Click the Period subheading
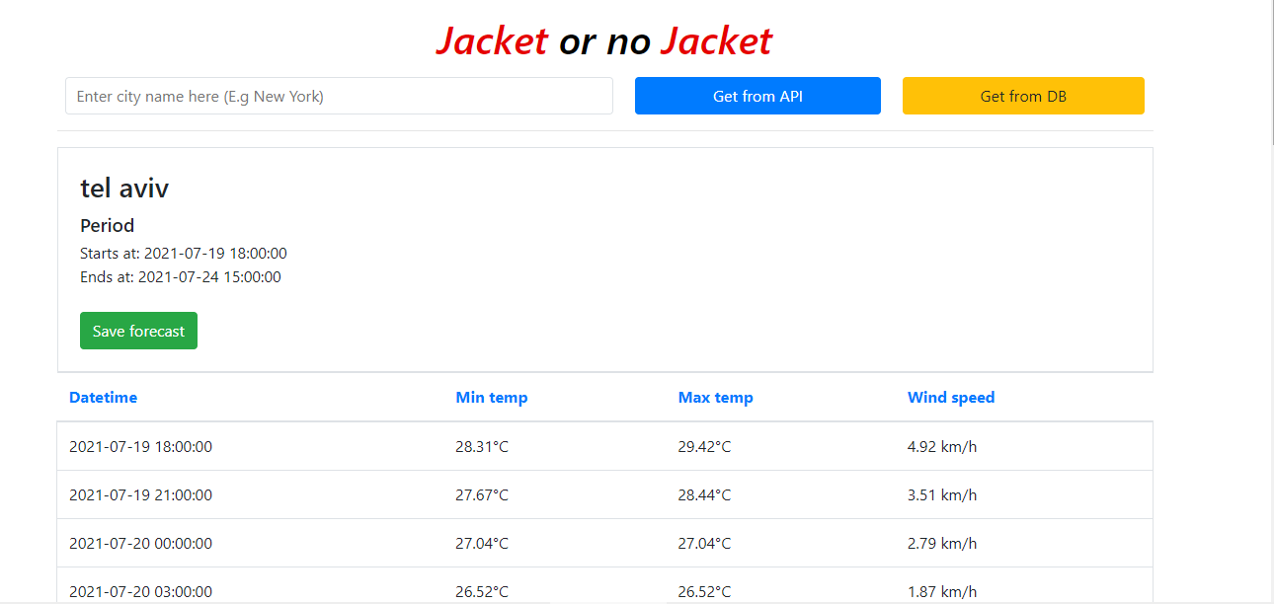 108,225
